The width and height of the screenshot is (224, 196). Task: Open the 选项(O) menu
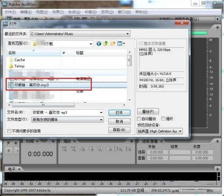[x=107, y=12]
